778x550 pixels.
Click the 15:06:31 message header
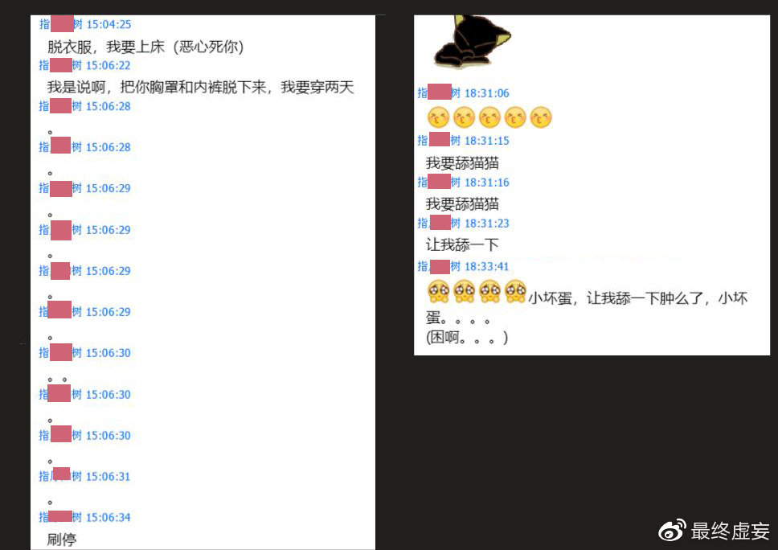click(x=84, y=476)
